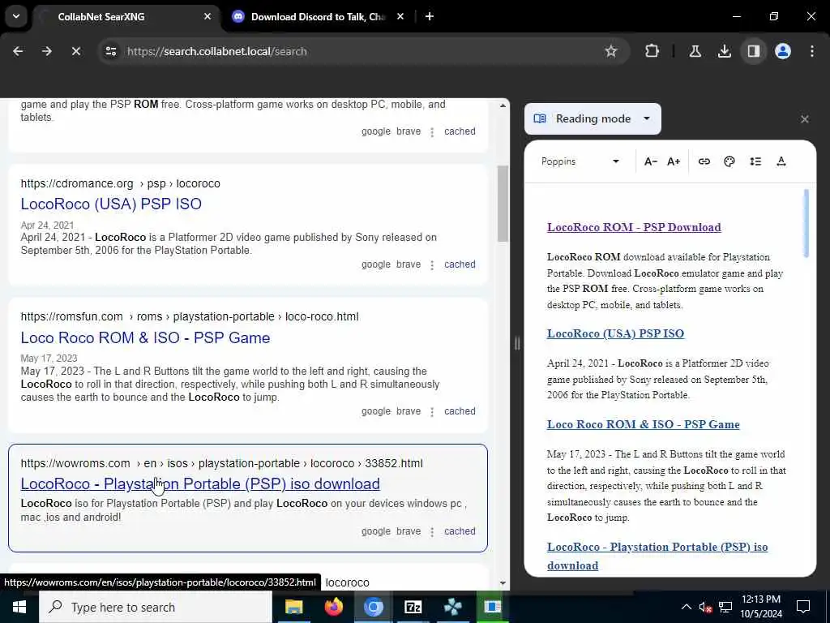Open LocoRoco (USA) PSP ISO search result

(111, 204)
